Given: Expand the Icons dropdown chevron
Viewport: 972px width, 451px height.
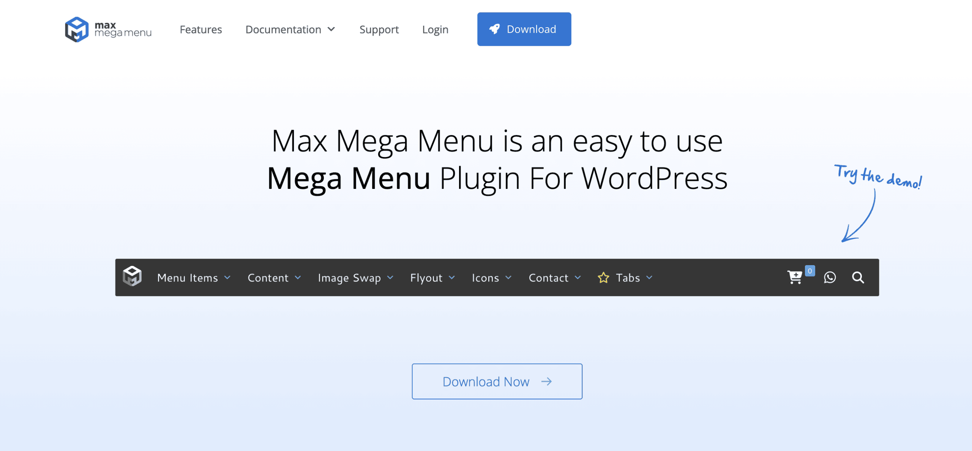Looking at the screenshot, I should 508,278.
